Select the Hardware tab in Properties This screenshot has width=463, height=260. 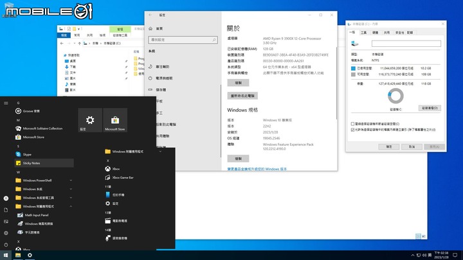[x=375, y=33]
